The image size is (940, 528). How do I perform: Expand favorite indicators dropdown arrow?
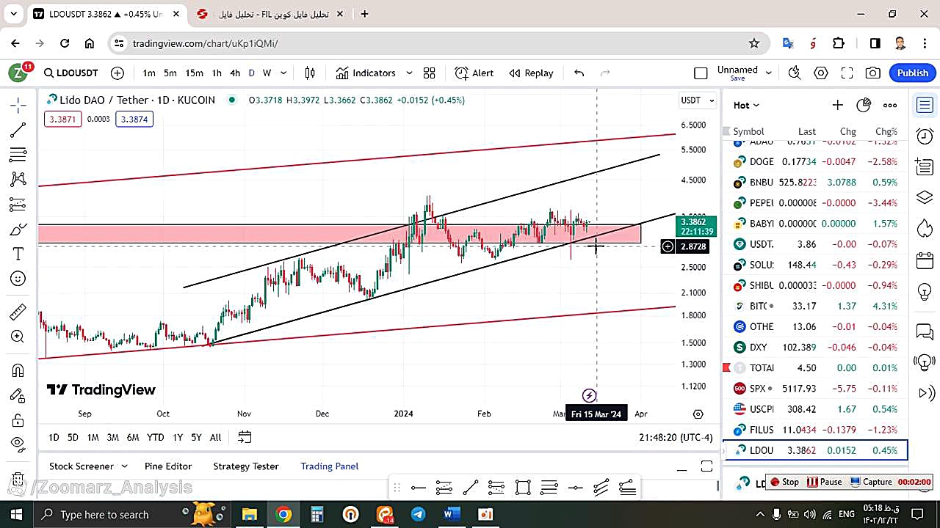(409, 73)
